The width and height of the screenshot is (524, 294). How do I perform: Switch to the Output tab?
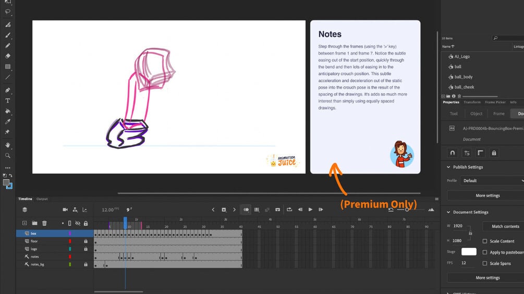pos(42,199)
